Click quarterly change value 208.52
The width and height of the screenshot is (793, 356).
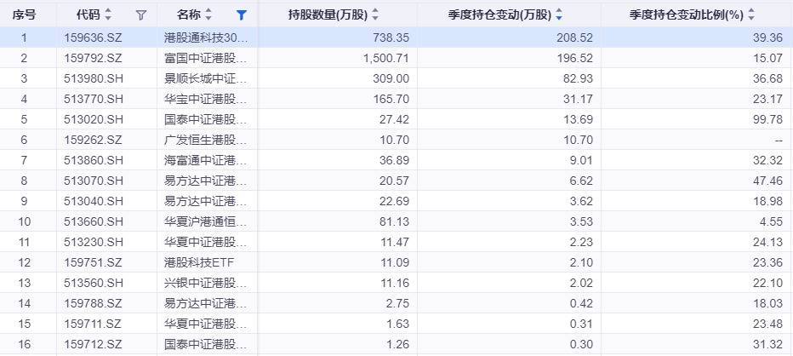click(x=576, y=37)
